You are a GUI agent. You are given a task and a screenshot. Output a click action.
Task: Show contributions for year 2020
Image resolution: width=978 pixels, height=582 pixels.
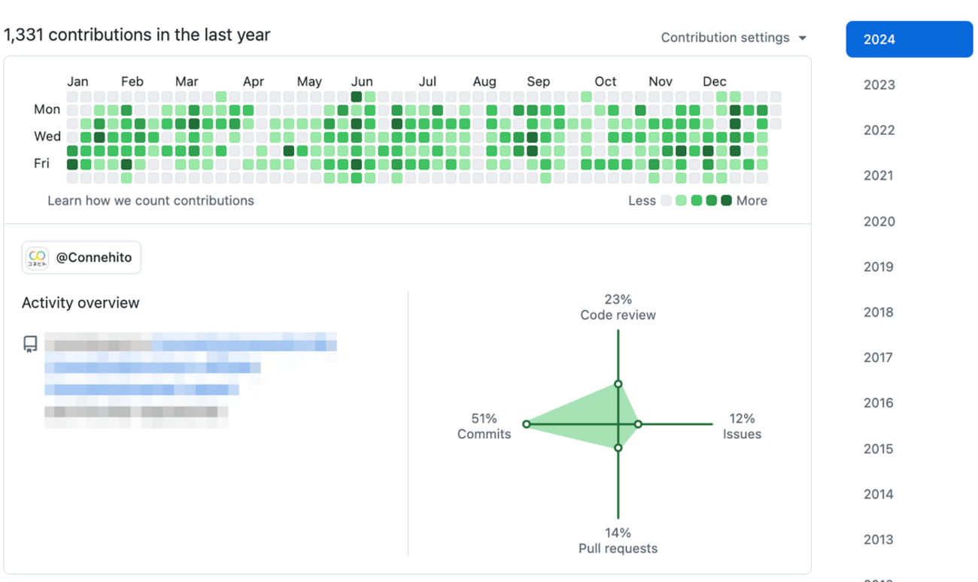tap(879, 221)
